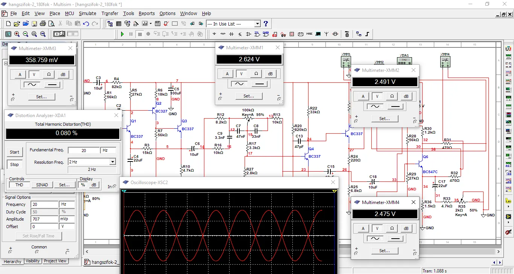The height and width of the screenshot is (274, 514).
Task: Switch to the Project View tab
Action: tap(55, 261)
